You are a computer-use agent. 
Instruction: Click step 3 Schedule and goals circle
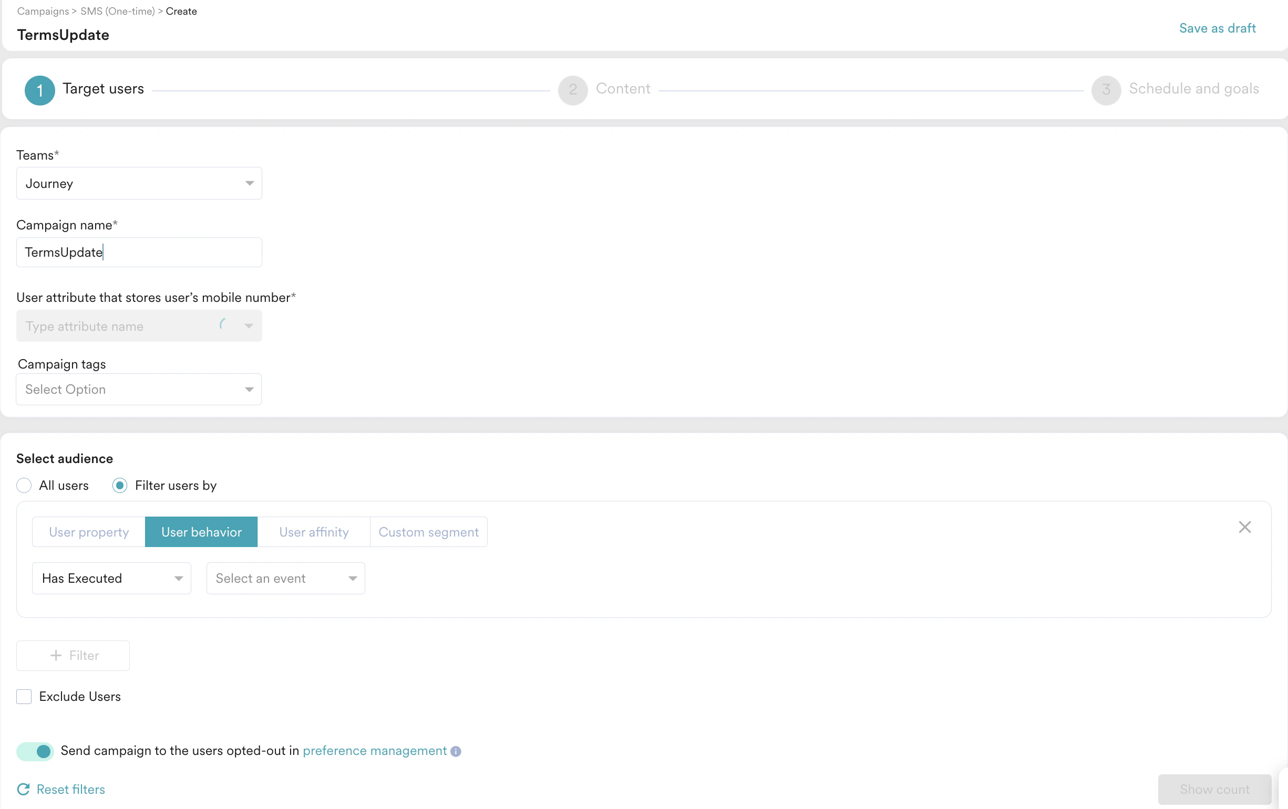point(1106,90)
